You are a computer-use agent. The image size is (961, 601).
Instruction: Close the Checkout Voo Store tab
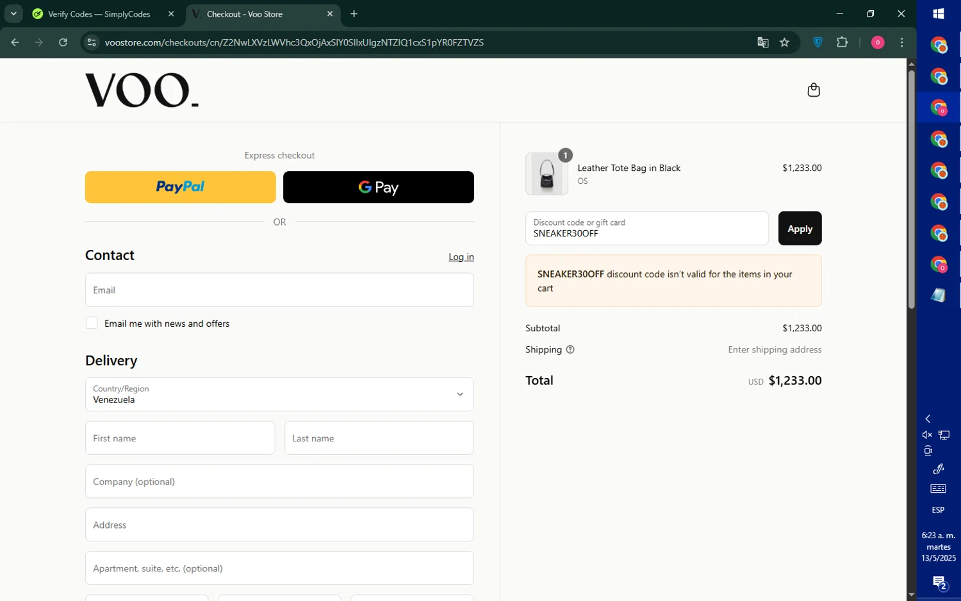pos(330,13)
